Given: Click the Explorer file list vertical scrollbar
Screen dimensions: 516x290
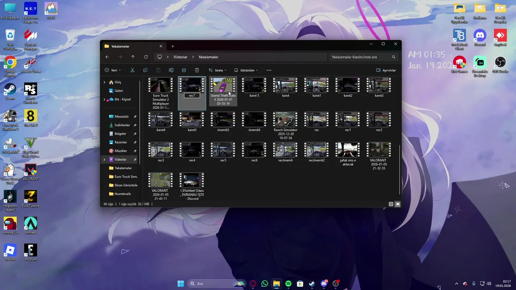Looking at the screenshot, I should click(400, 169).
